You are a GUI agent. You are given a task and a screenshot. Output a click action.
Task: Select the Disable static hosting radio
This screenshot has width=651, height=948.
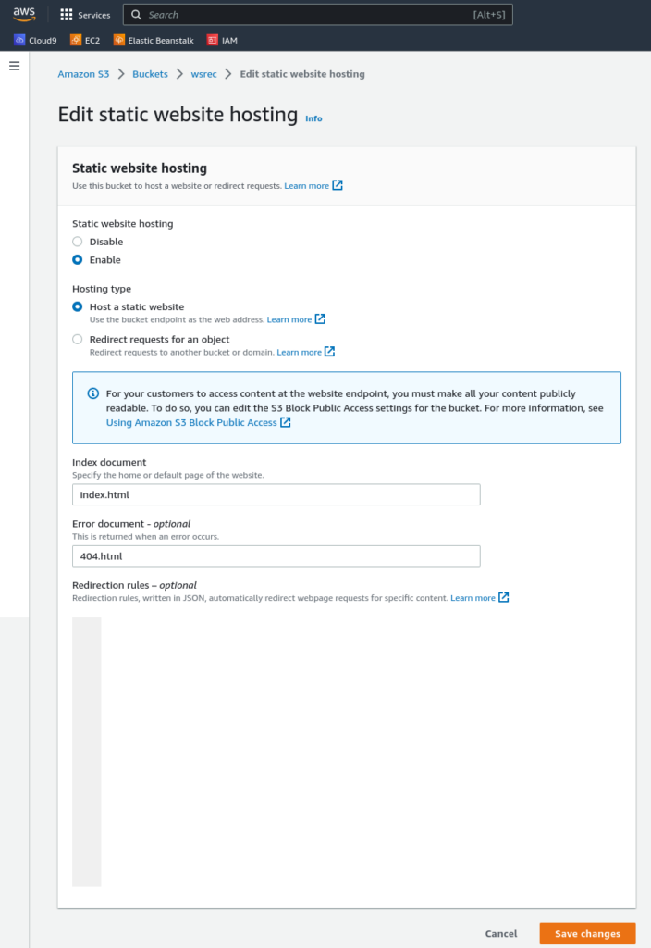[78, 242]
